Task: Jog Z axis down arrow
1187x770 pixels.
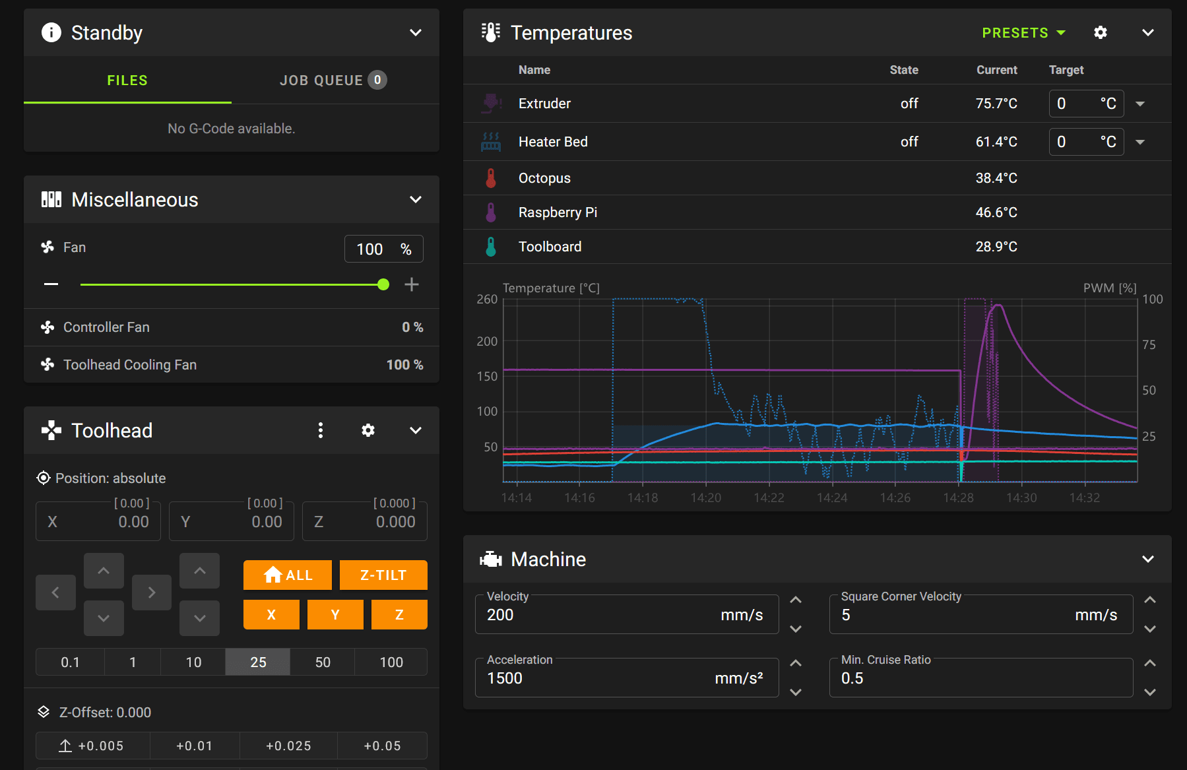Action: (x=200, y=618)
